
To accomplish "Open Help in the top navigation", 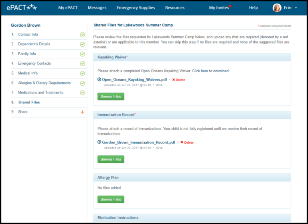I will click(253, 8).
